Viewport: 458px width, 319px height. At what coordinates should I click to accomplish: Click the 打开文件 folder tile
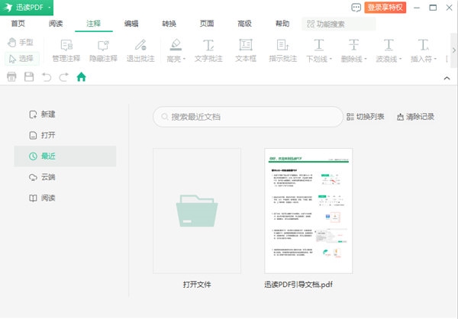coord(197,211)
